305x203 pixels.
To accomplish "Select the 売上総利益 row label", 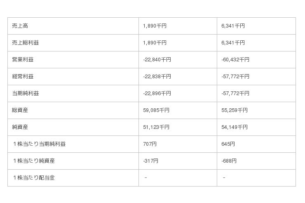I will tap(26, 43).
